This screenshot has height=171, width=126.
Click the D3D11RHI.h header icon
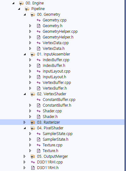click(33, 168)
